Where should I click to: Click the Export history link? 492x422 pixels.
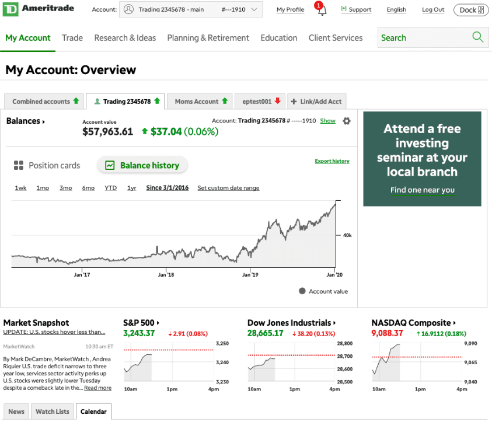(332, 161)
